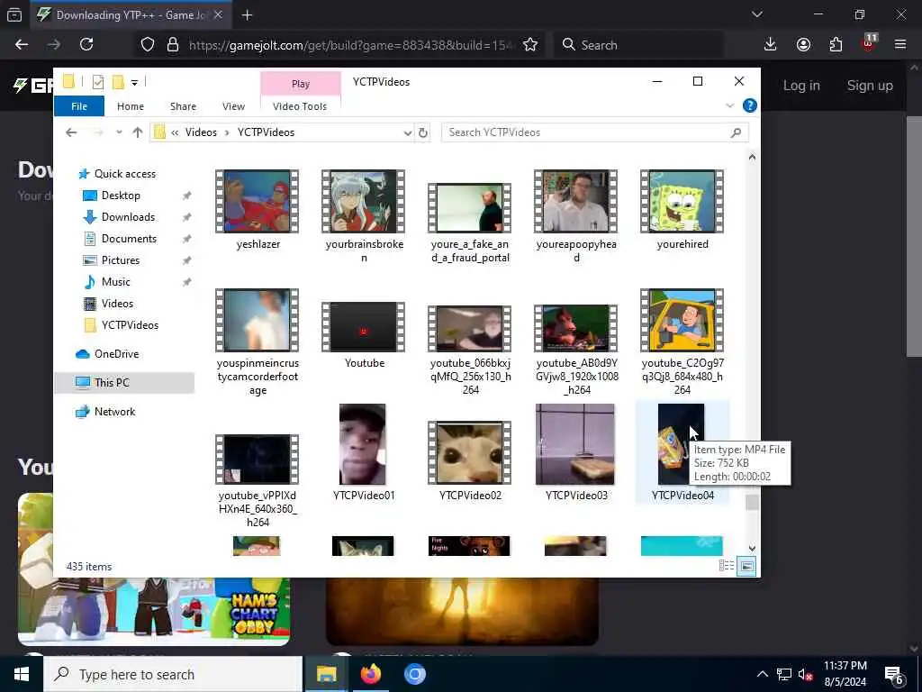Click Sign up on Game Jolt

pos(870,86)
